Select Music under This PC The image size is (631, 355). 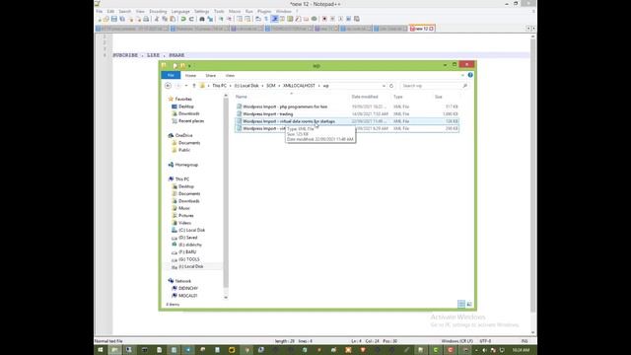point(184,208)
